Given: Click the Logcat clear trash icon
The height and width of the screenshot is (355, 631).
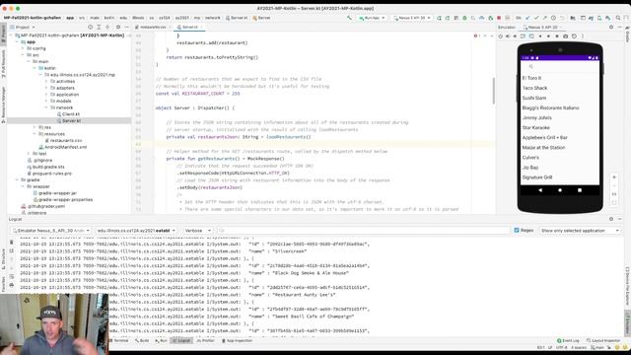Looking at the screenshot, I should tap(11, 243).
